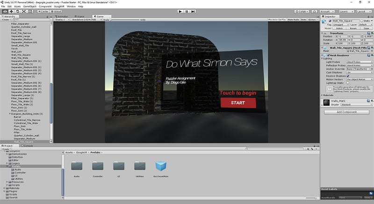Open the Cast Shadows dropdown

(x=360, y=73)
